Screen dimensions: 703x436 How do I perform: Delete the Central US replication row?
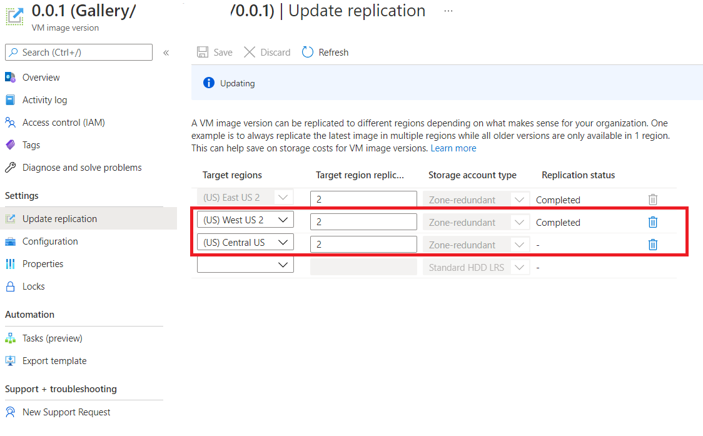click(652, 245)
